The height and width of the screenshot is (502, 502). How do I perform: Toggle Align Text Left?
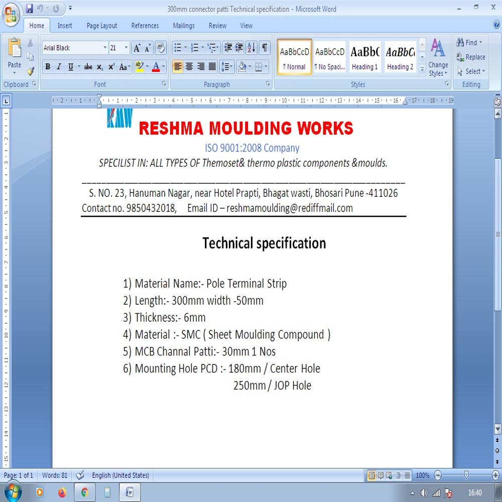pos(178,67)
